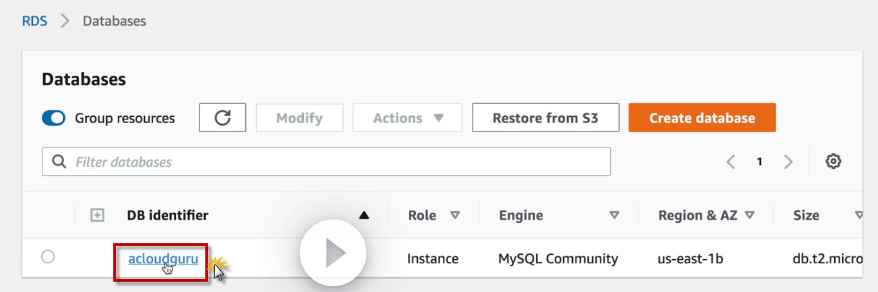Sort by Engine column arrow
Screen dimensions: 878x292
615,216
